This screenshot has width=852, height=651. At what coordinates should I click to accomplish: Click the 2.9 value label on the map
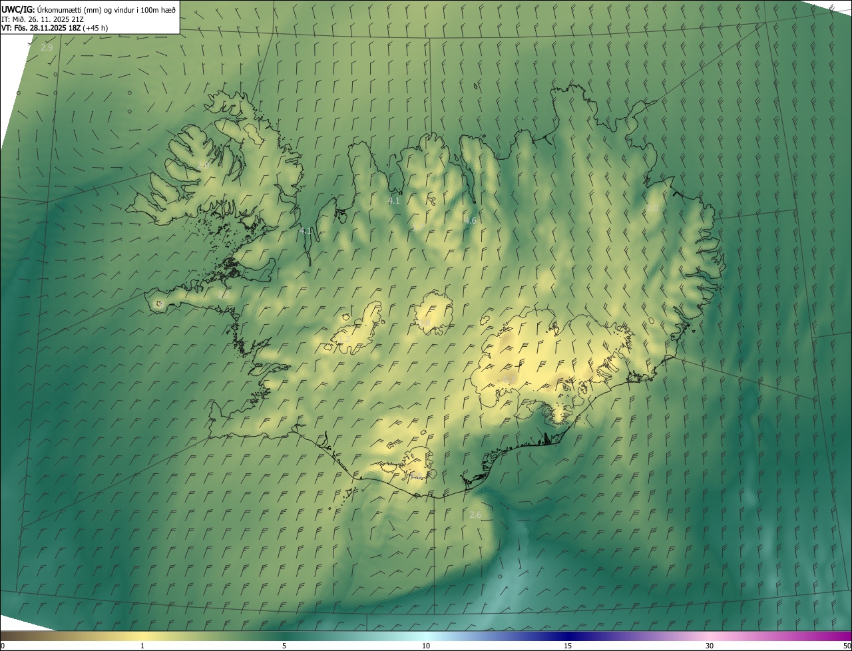point(47,48)
